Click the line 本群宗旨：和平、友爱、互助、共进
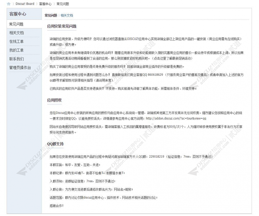259x216 pixels. (x=75, y=165)
